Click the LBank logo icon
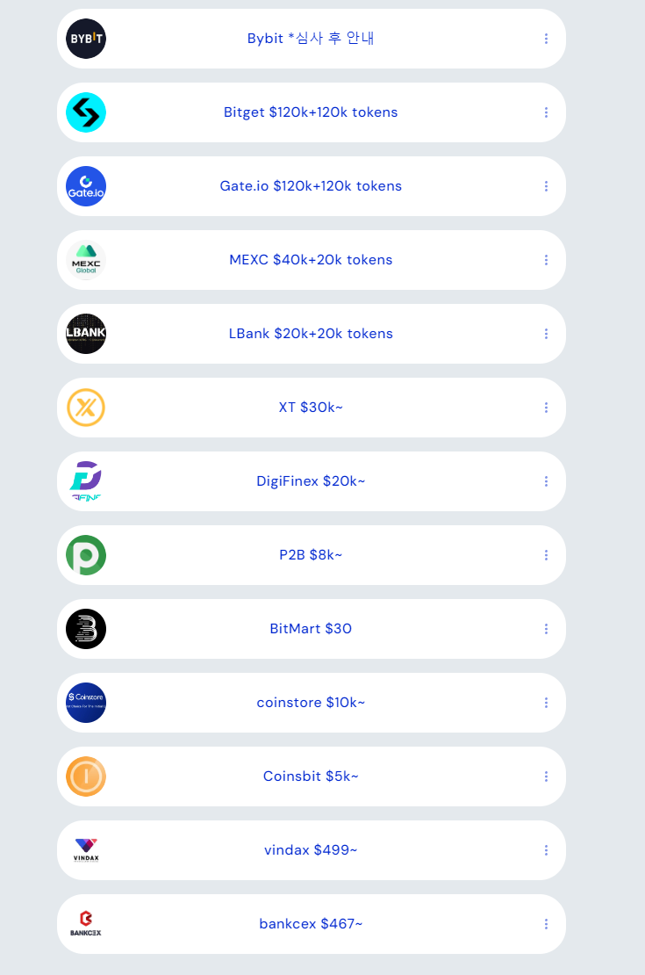This screenshot has height=975, width=645. point(86,334)
